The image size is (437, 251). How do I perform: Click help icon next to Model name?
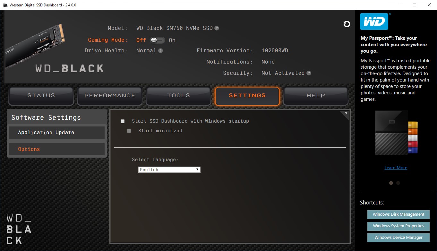coord(217,28)
